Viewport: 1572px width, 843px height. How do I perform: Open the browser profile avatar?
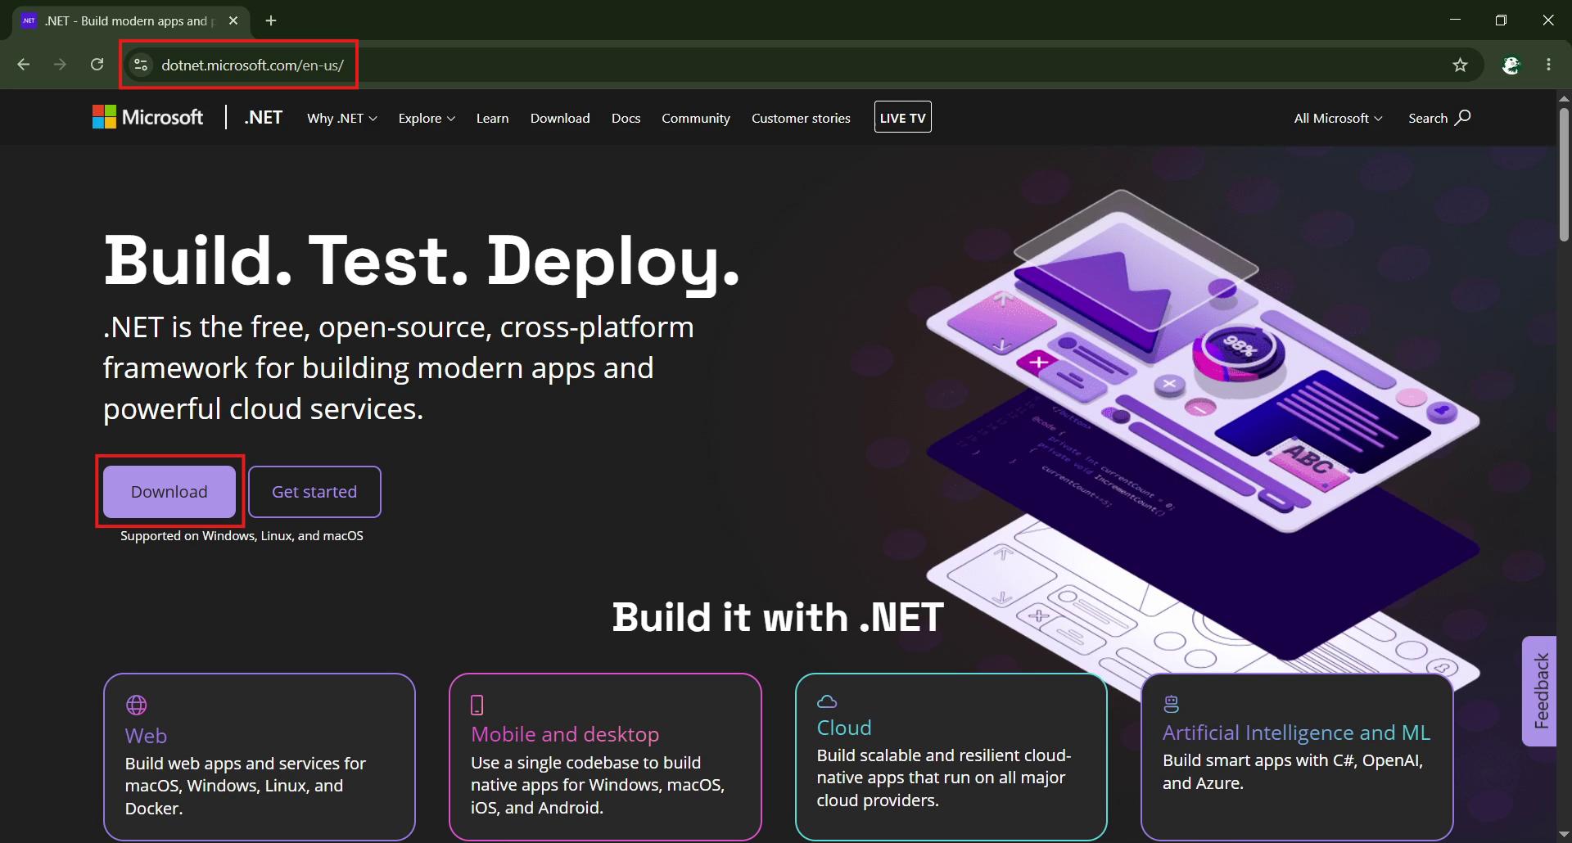[1511, 65]
